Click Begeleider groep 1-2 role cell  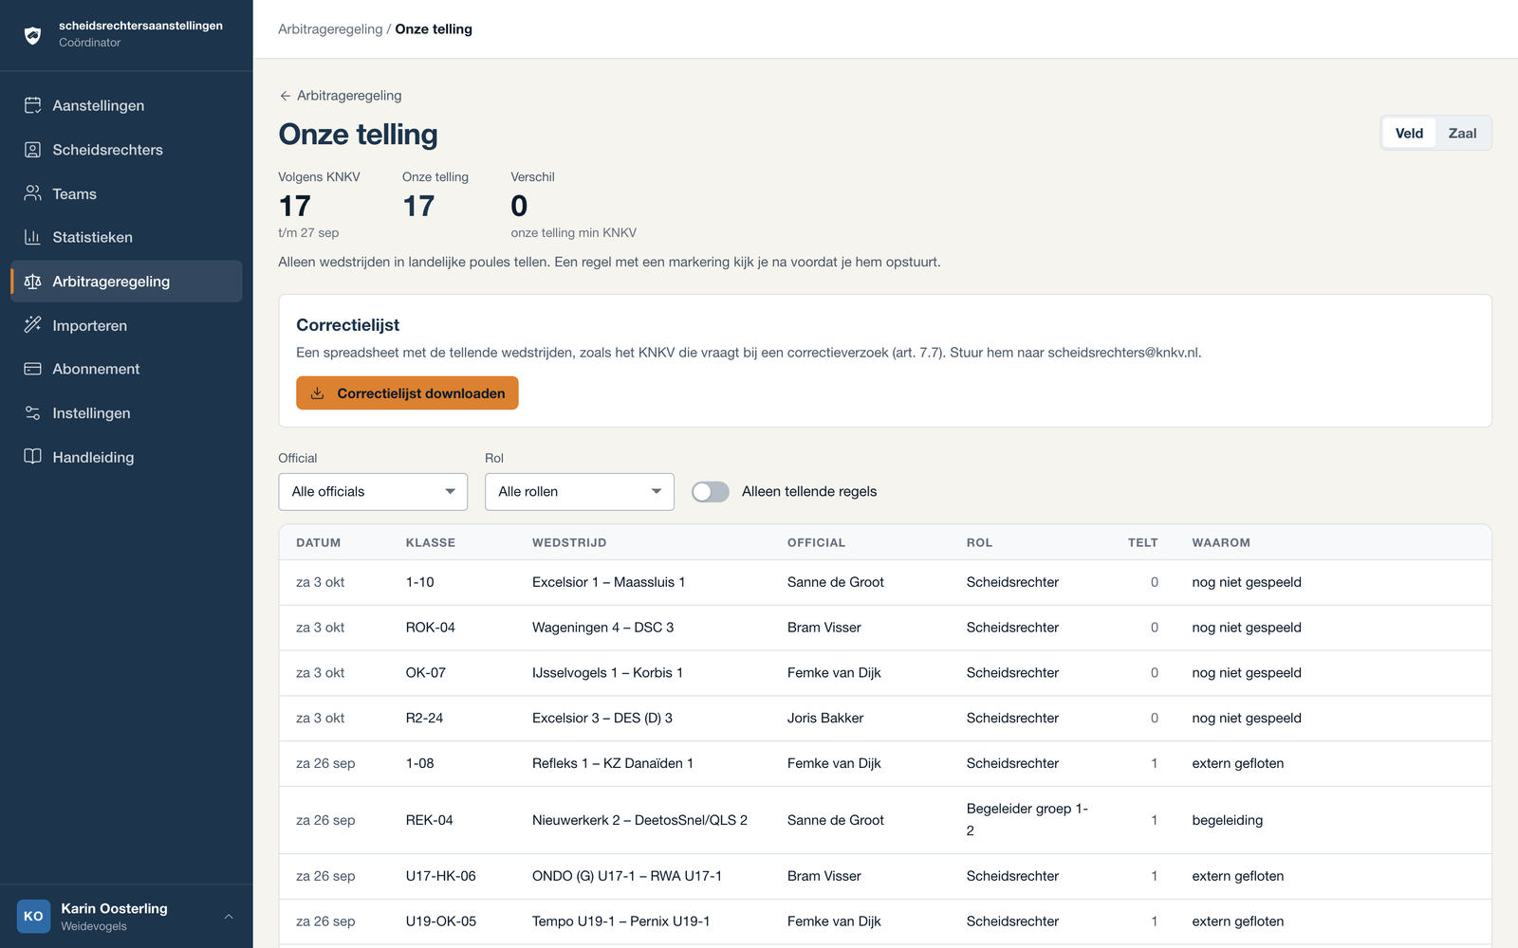[x=1027, y=820]
